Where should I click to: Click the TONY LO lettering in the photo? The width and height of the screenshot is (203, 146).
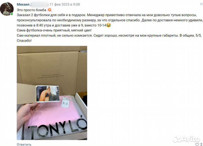57,128
